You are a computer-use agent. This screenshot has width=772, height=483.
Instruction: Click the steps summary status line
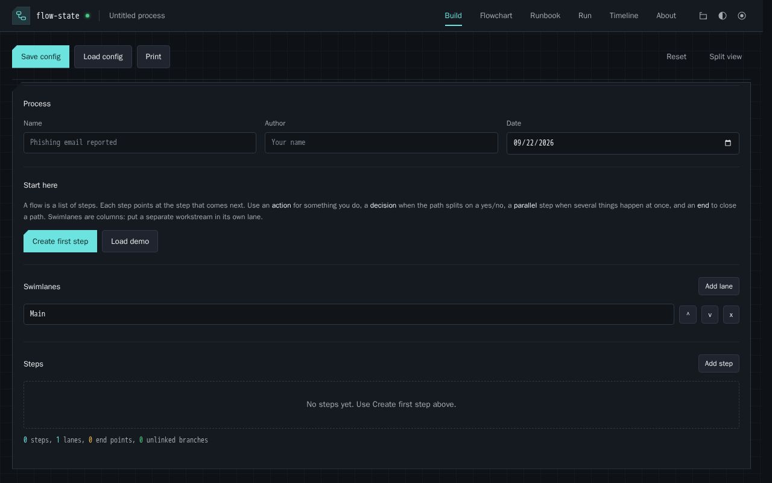point(116,440)
